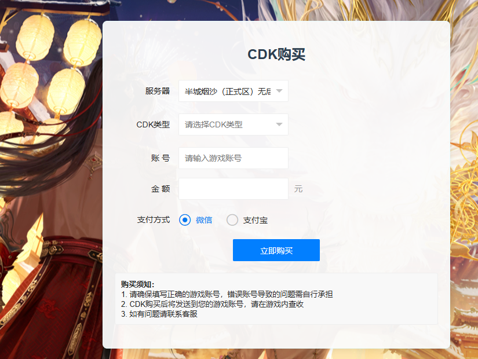The width and height of the screenshot is (478, 359).
Task: Click the 元 currency unit text
Action: [298, 189]
